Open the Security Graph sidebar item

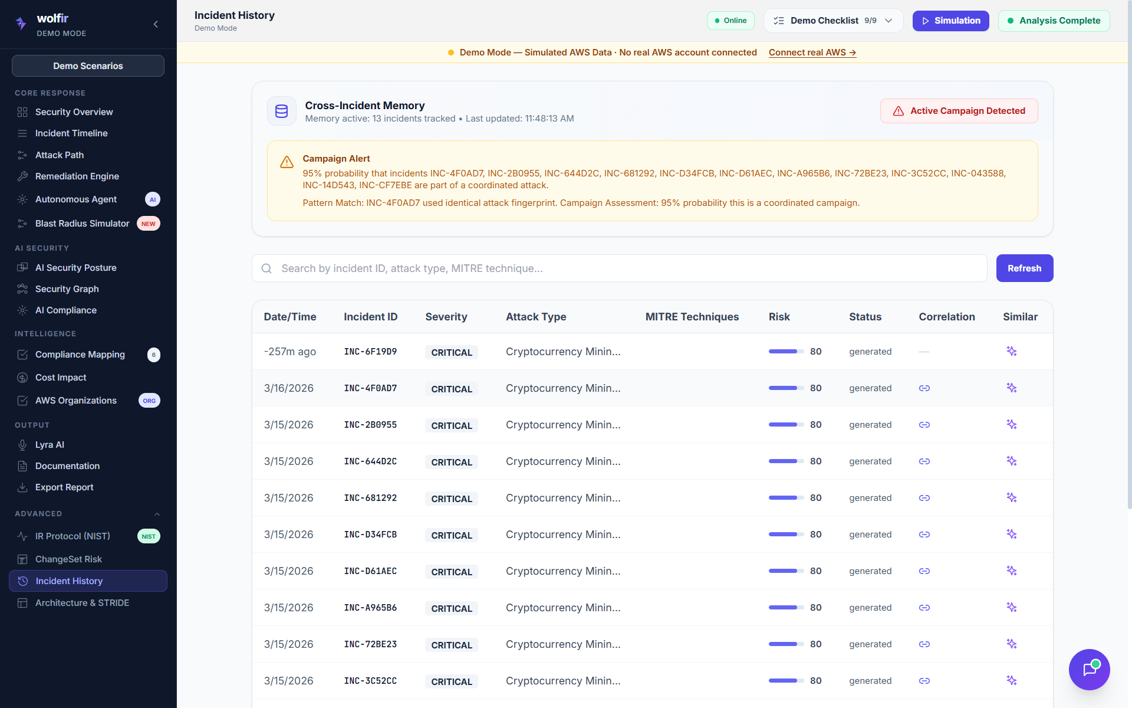(67, 289)
